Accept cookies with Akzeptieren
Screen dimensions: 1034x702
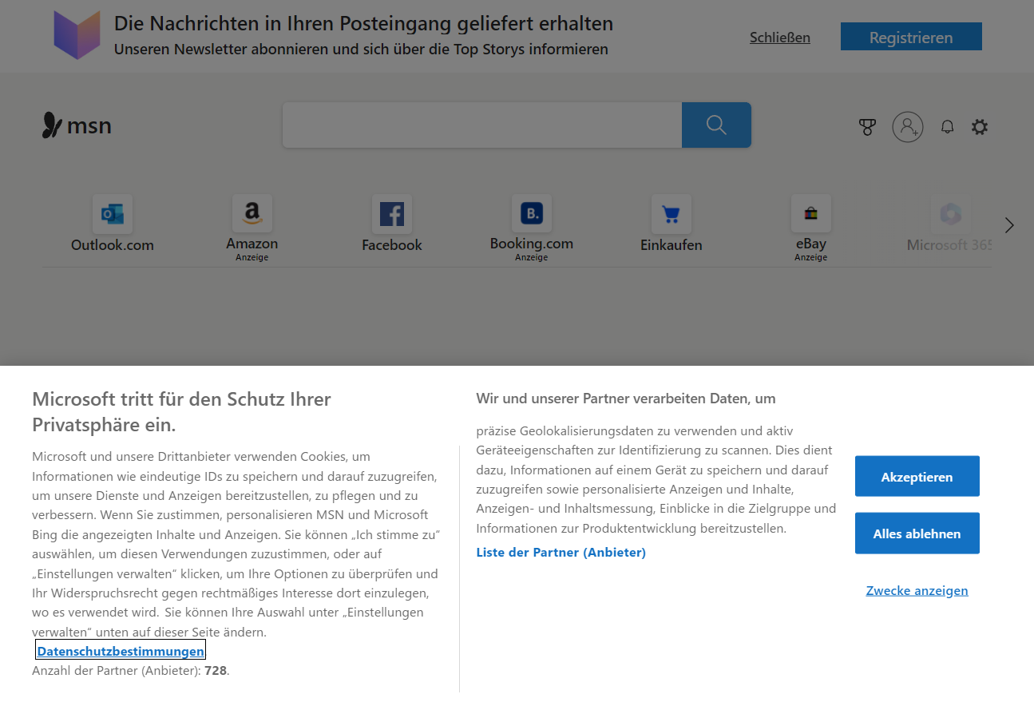tap(917, 477)
